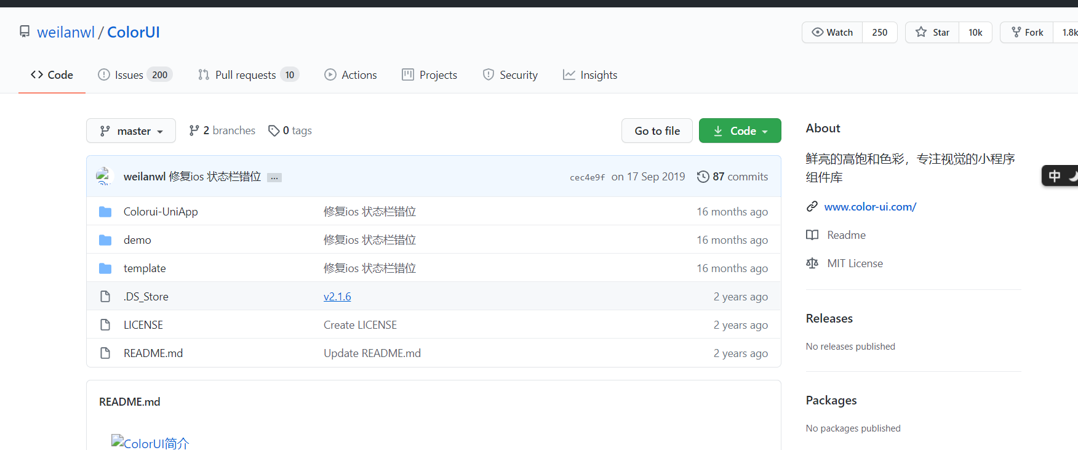Image resolution: width=1078 pixels, height=450 pixels.
Task: Open the 10k stargazers count
Action: 975,32
